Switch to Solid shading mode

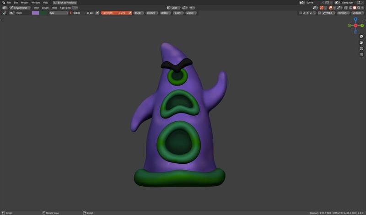coord(355,8)
